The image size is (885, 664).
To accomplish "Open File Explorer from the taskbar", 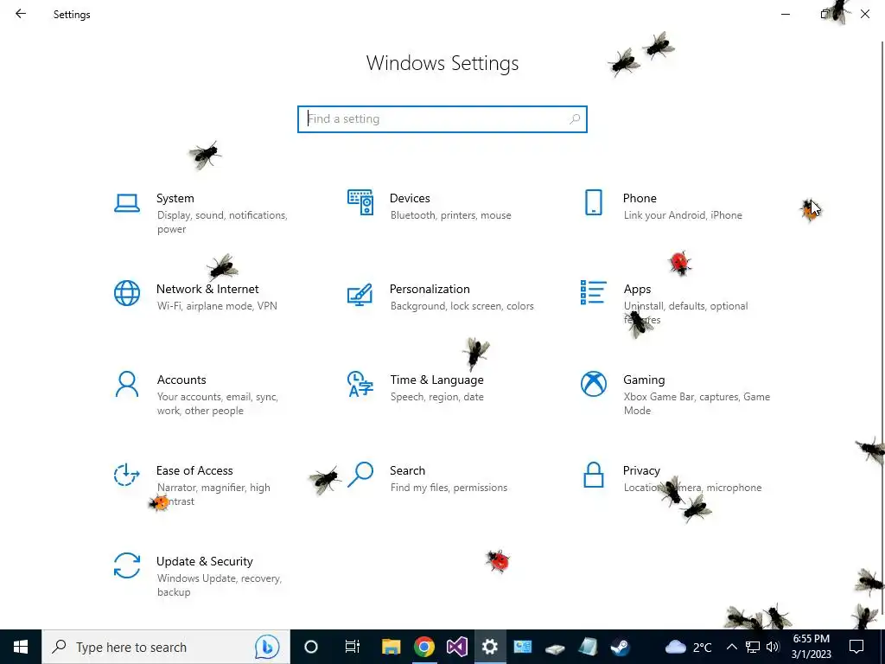I will click(392, 647).
